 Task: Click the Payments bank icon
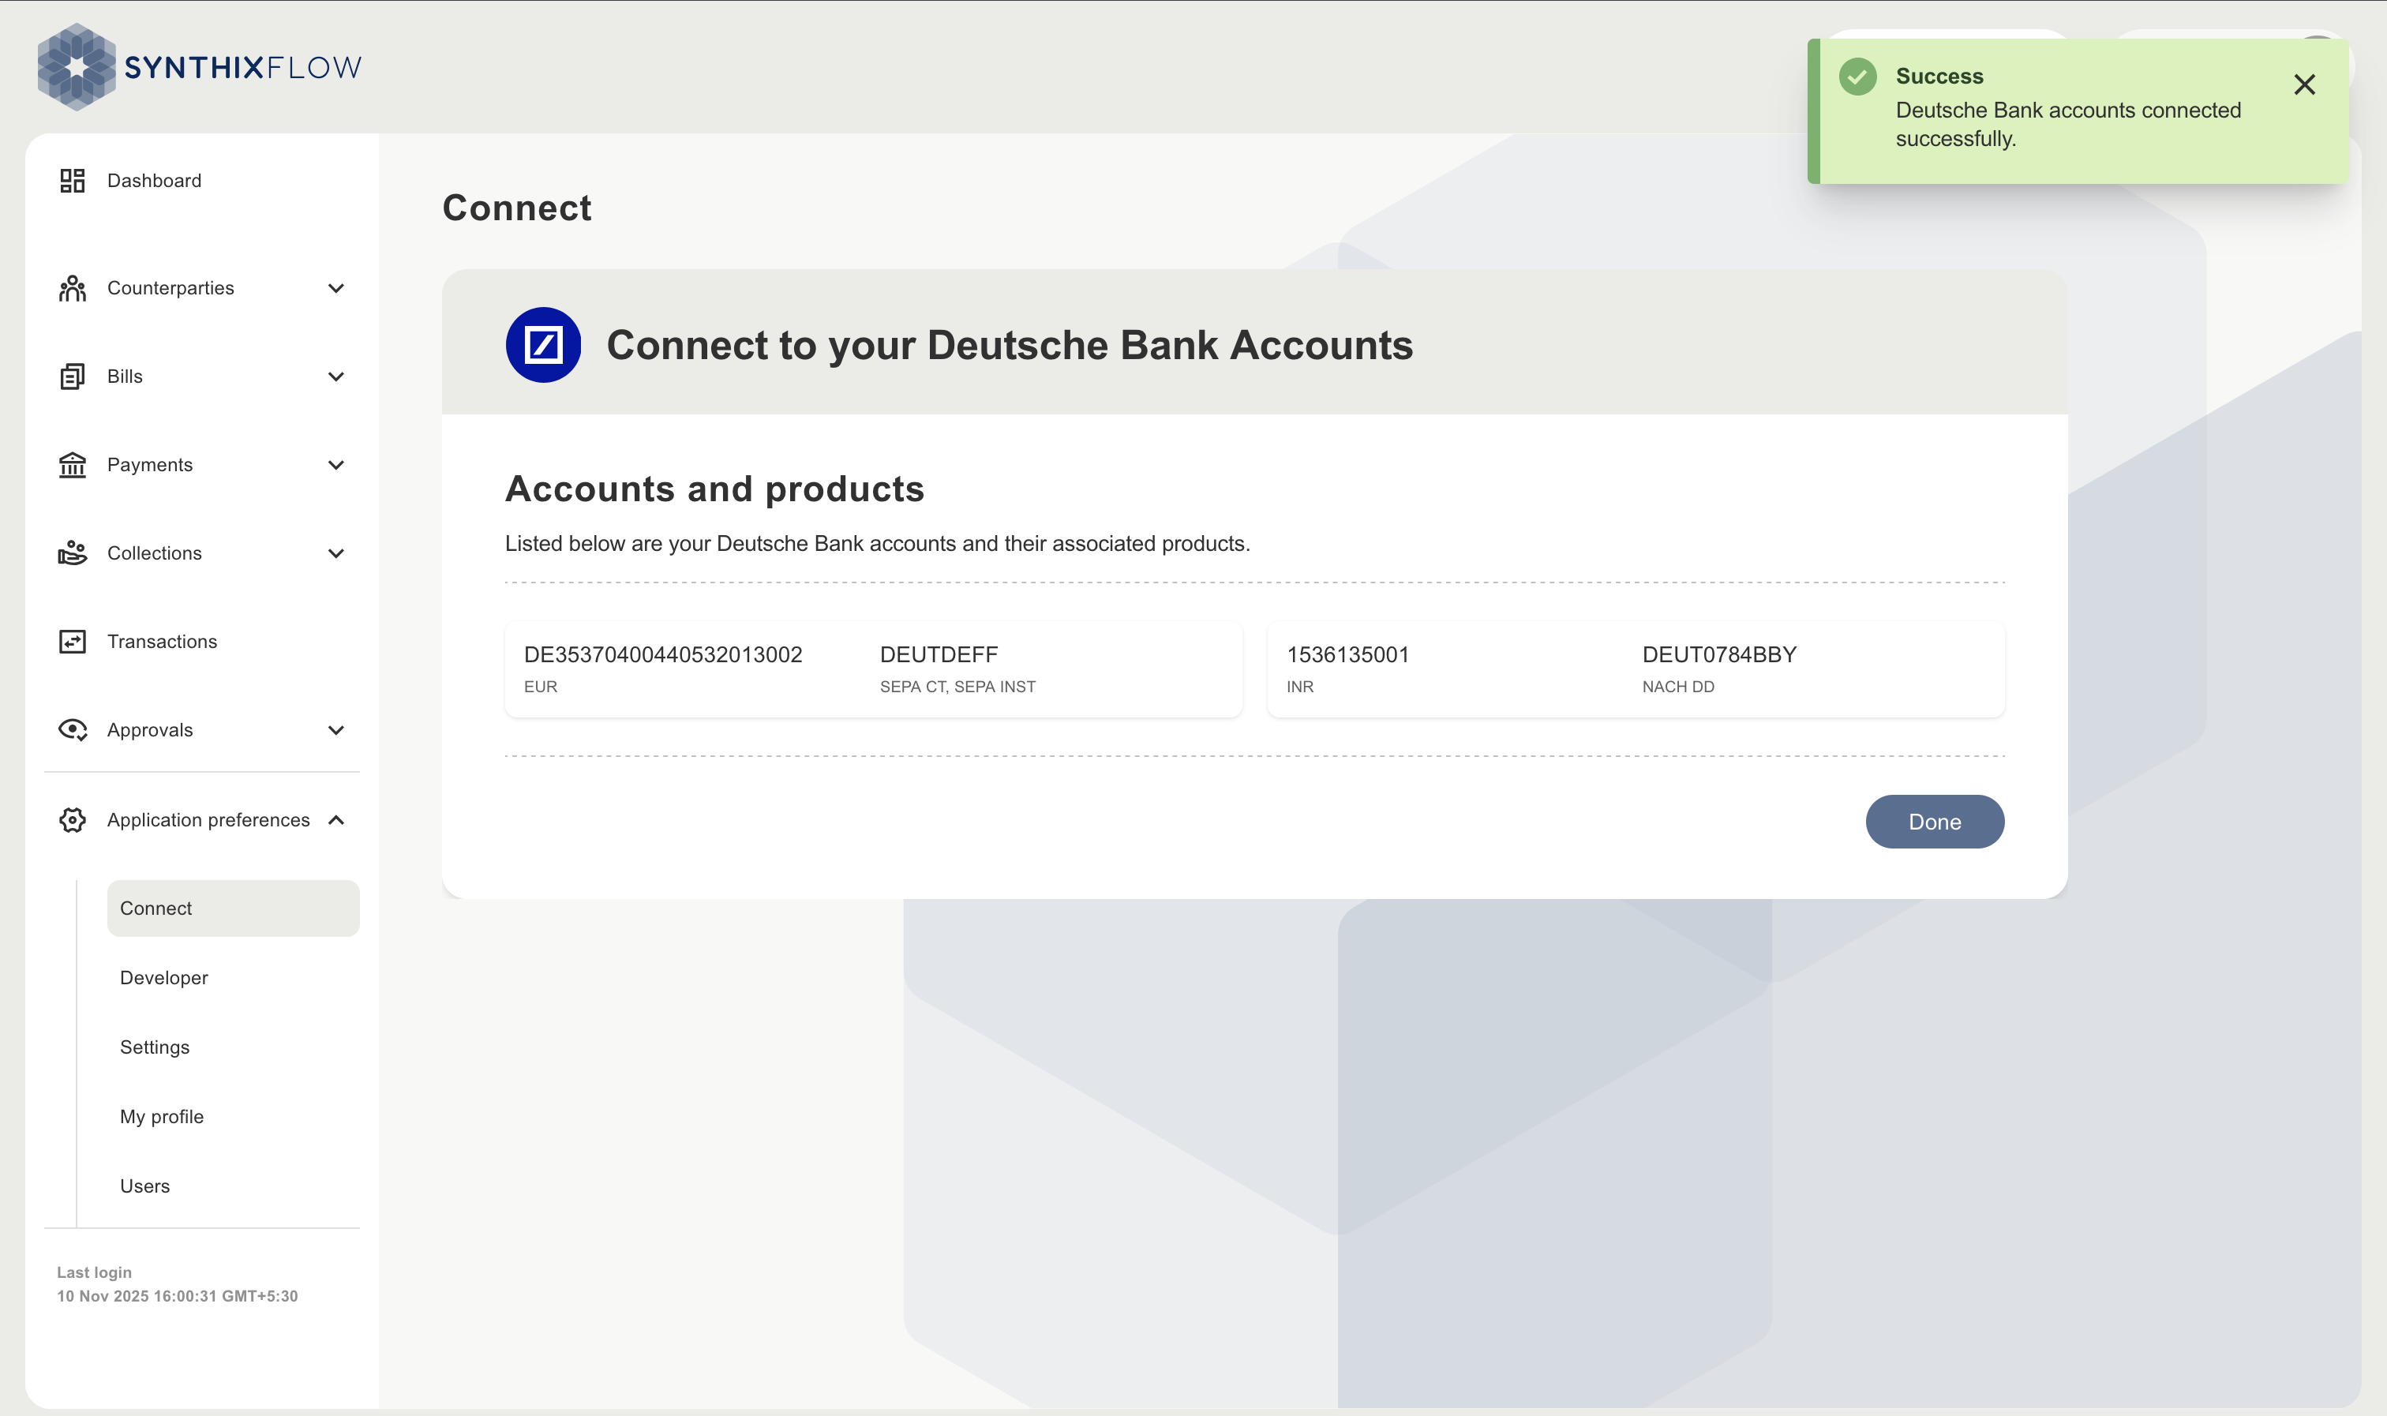pyautogui.click(x=73, y=465)
